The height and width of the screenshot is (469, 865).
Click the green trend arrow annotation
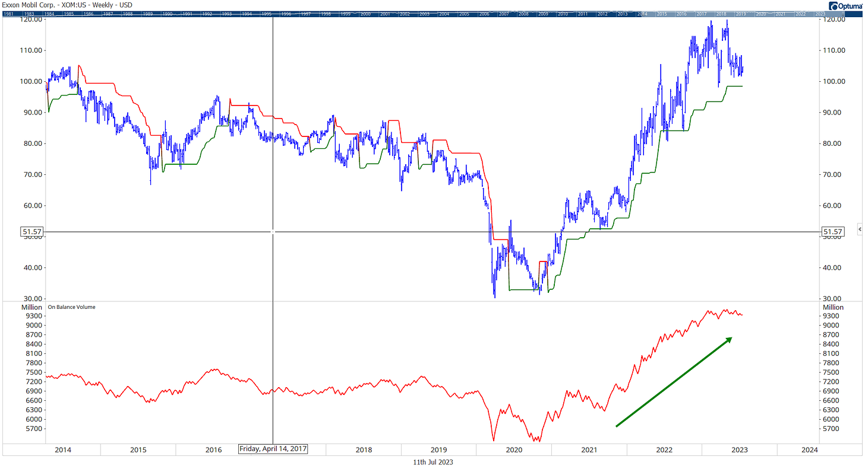(674, 382)
